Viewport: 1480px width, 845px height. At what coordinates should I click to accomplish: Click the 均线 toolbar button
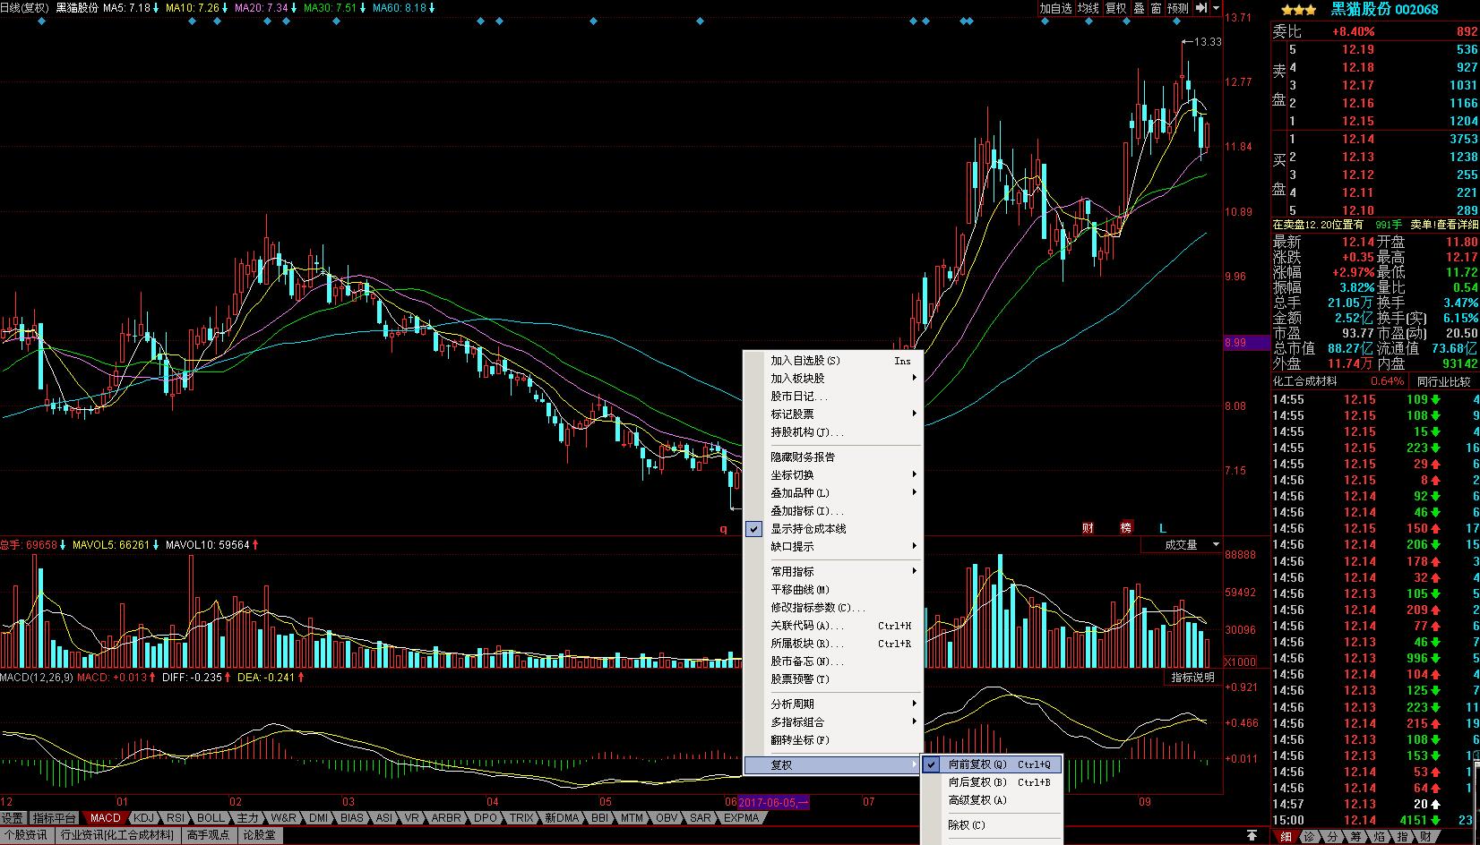pos(1088,8)
